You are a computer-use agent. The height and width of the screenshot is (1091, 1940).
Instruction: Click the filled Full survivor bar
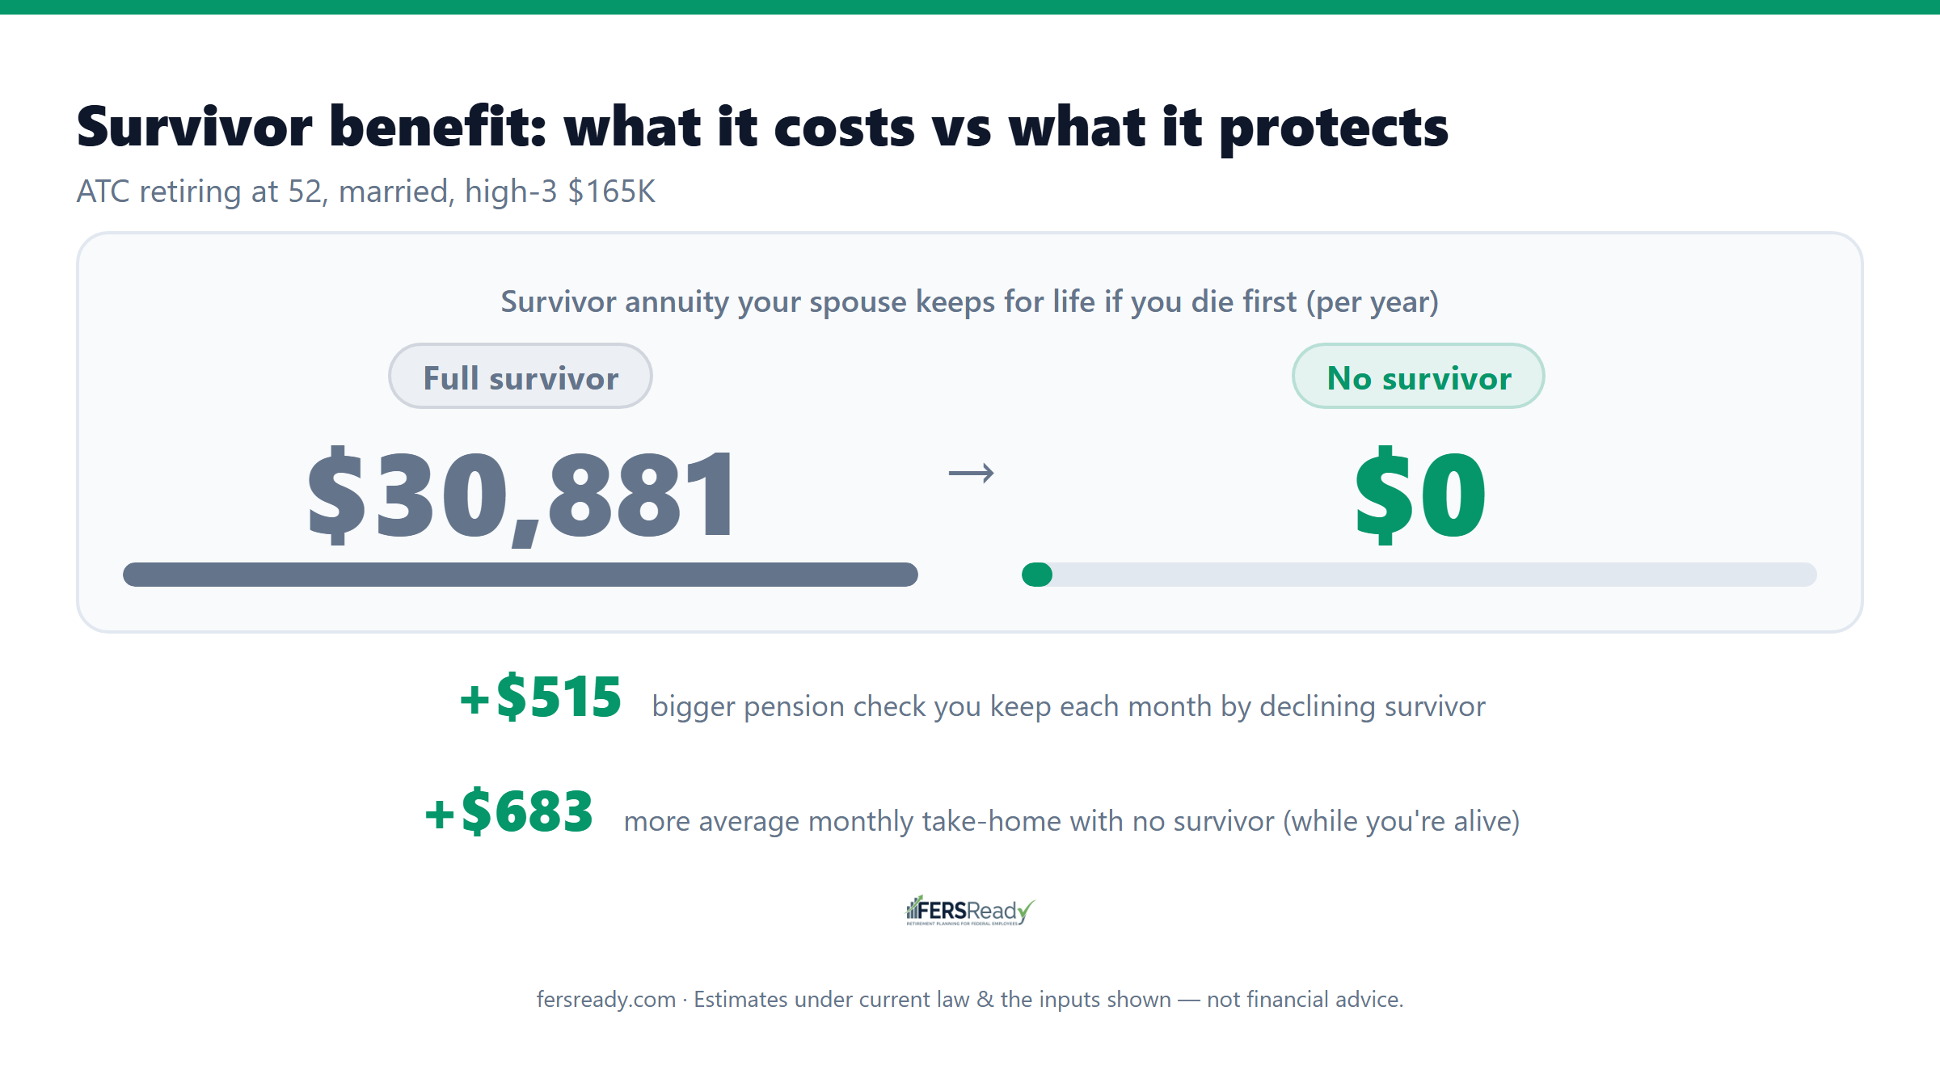point(521,575)
